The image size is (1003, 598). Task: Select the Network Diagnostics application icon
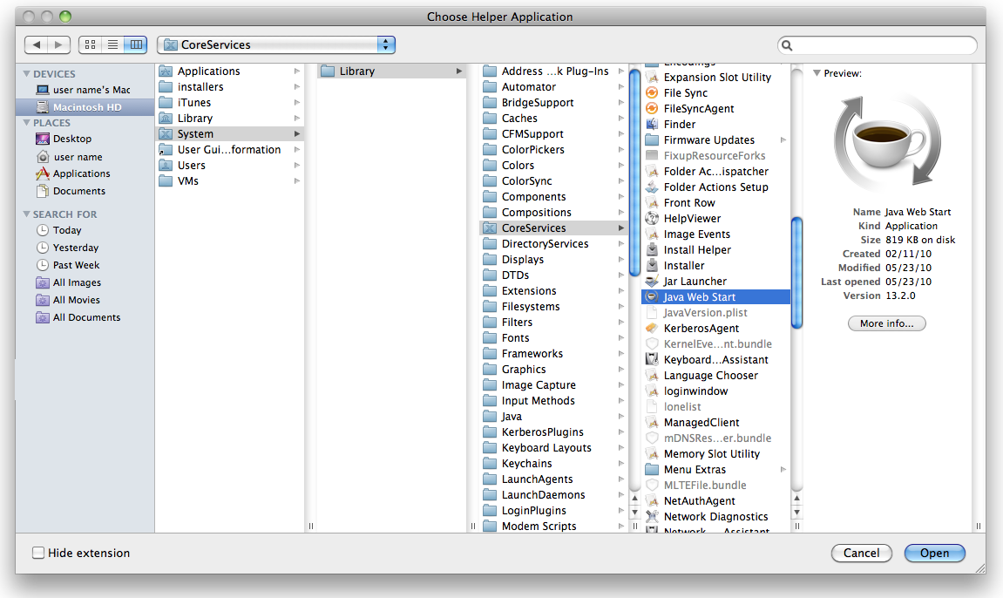point(652,517)
